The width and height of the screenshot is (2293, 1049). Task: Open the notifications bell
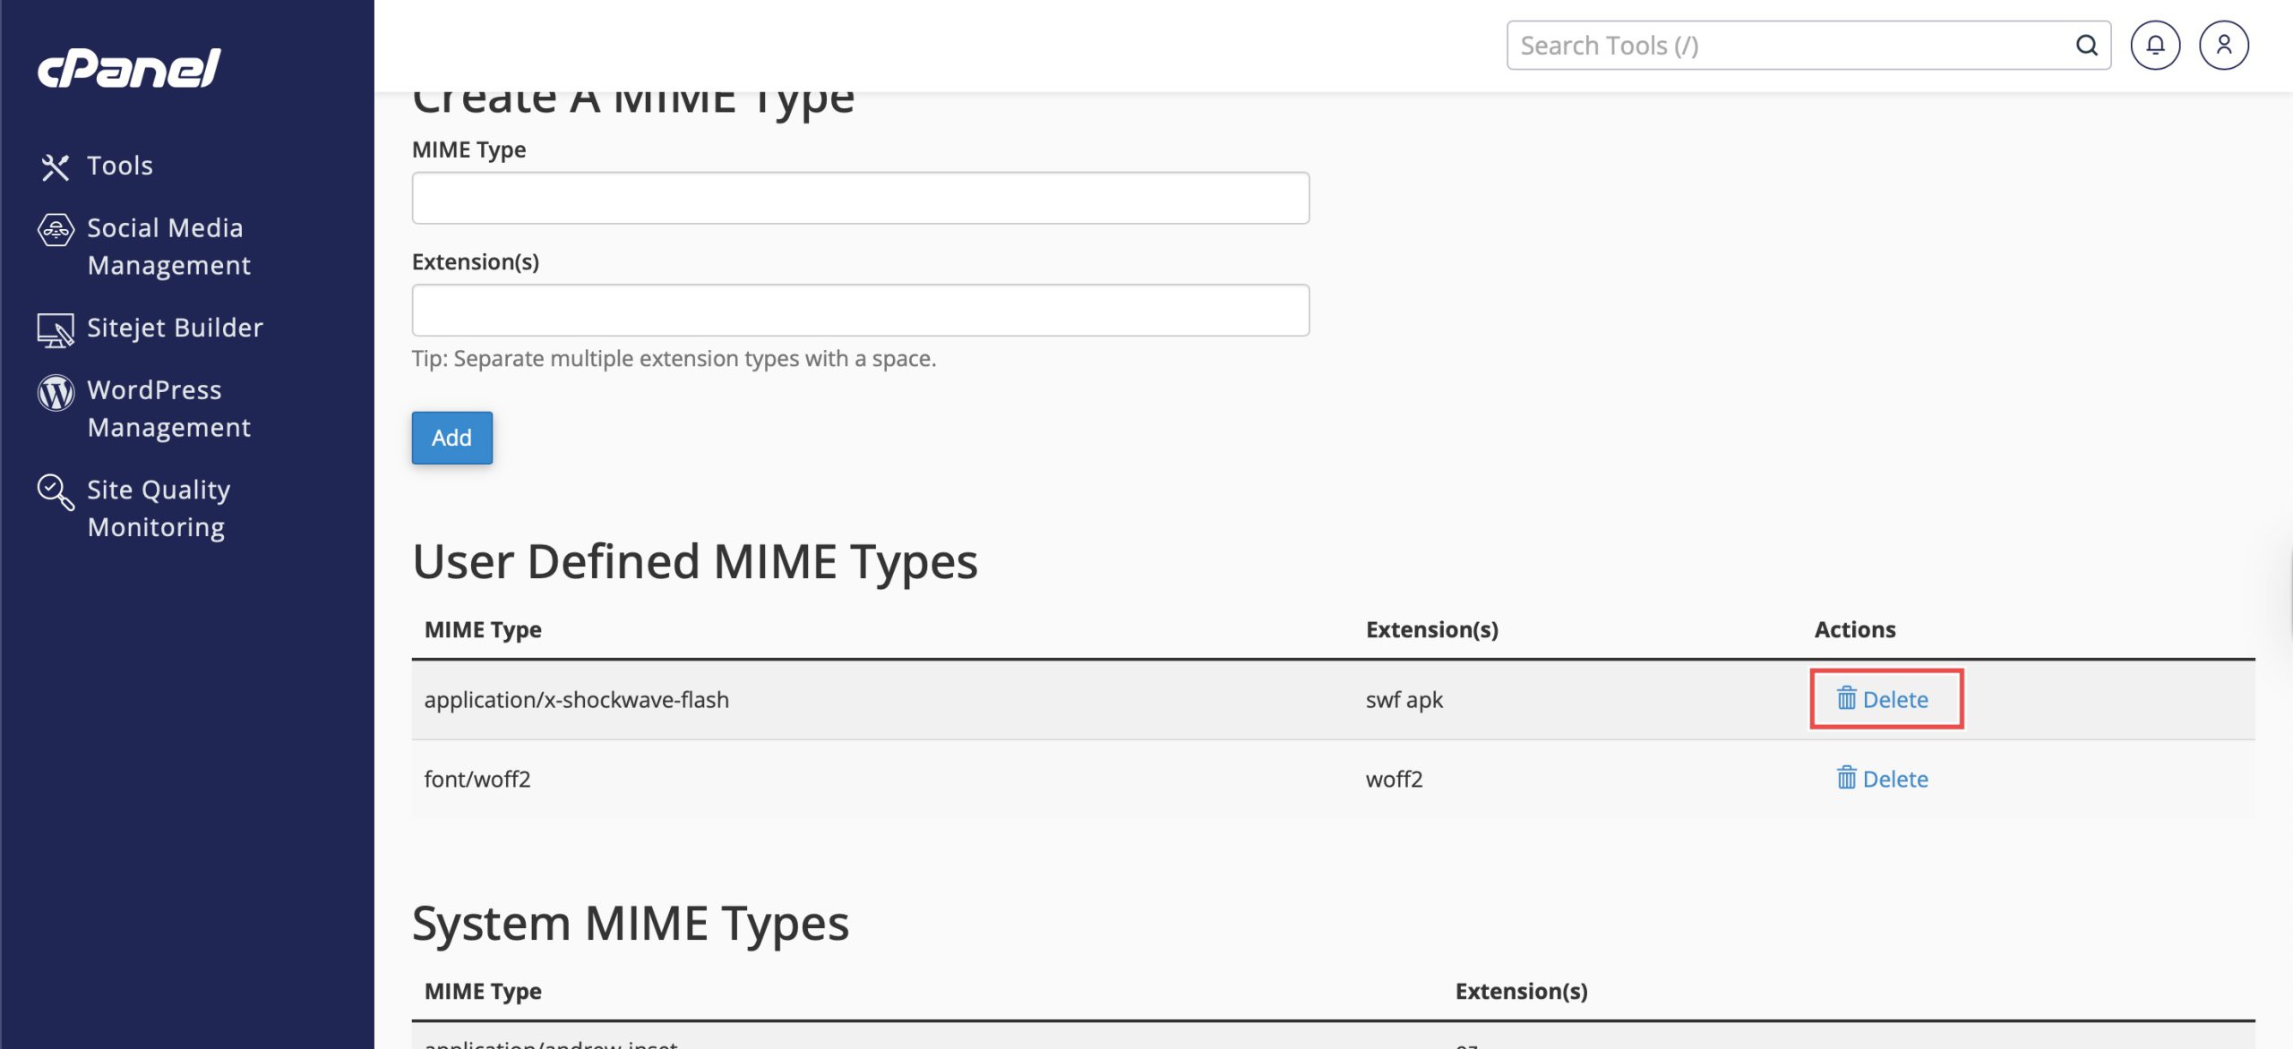tap(2154, 45)
